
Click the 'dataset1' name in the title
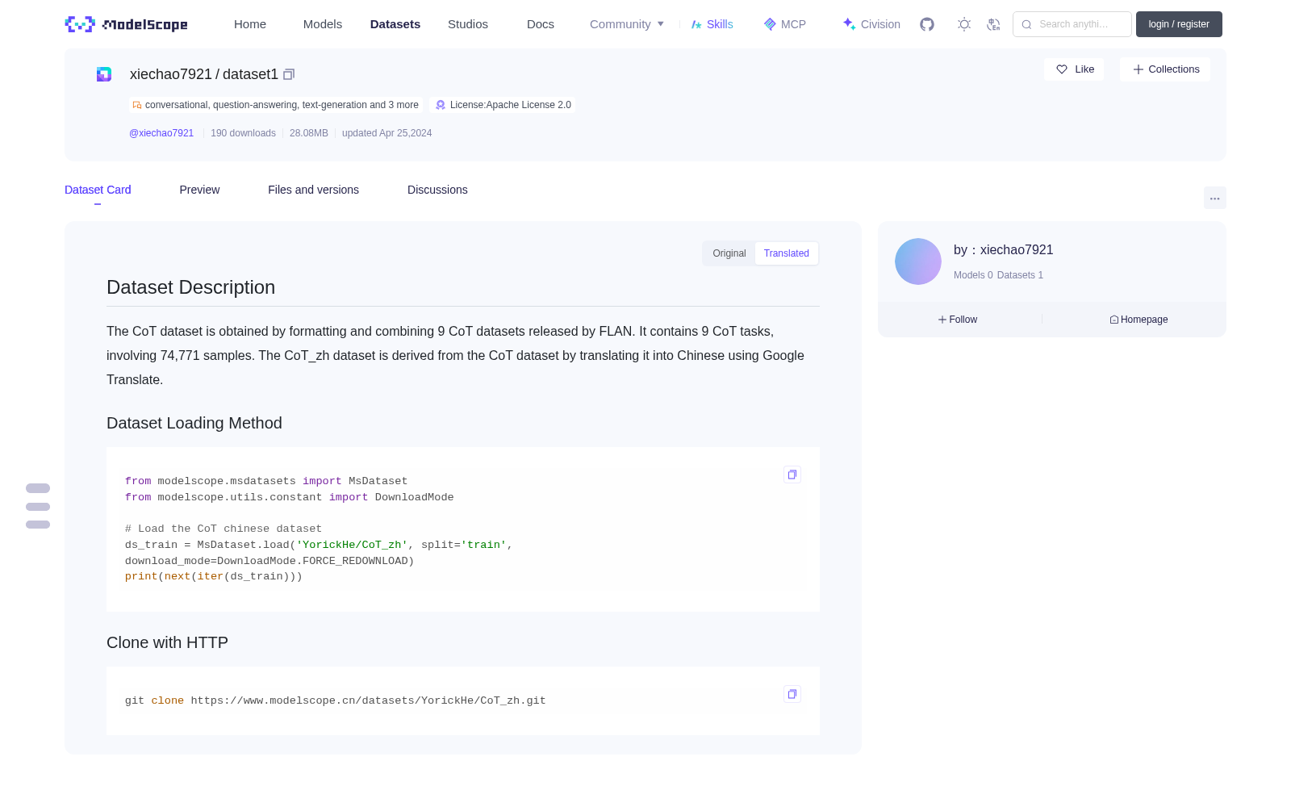pyautogui.click(x=250, y=74)
